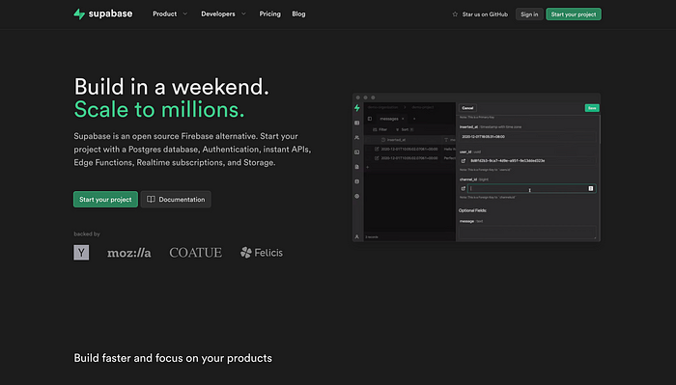Click the green Save button in demo preview

click(x=592, y=108)
